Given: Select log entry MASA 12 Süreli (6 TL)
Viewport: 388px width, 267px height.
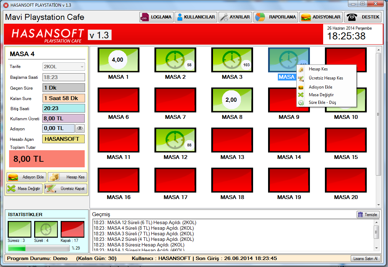Looking at the screenshot, I should click(x=145, y=223).
